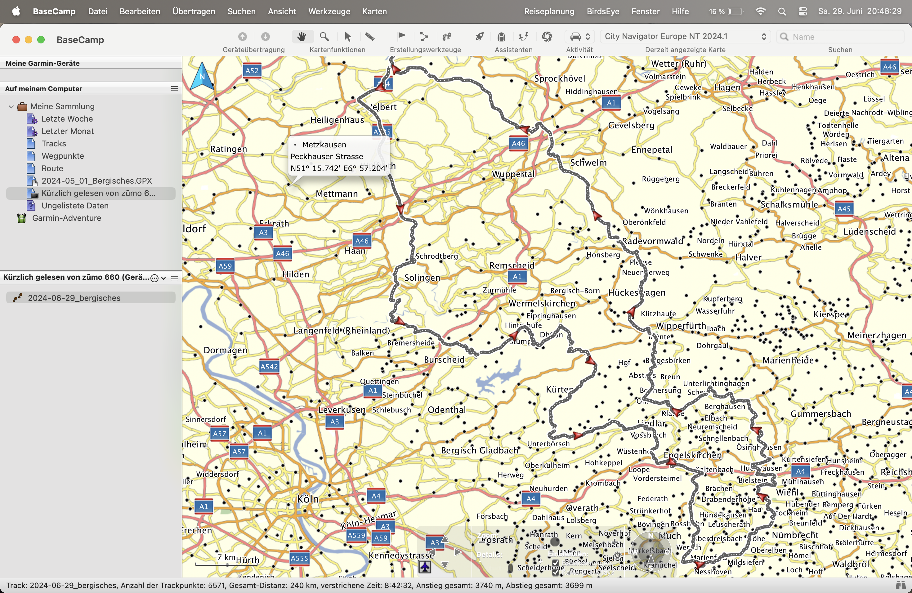Toggle the Karten-Overlays checkbox
The width and height of the screenshot is (912, 593).
pyautogui.click(x=556, y=572)
